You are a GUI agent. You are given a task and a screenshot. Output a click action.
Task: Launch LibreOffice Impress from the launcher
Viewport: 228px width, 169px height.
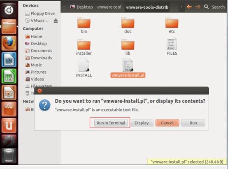click(9, 93)
